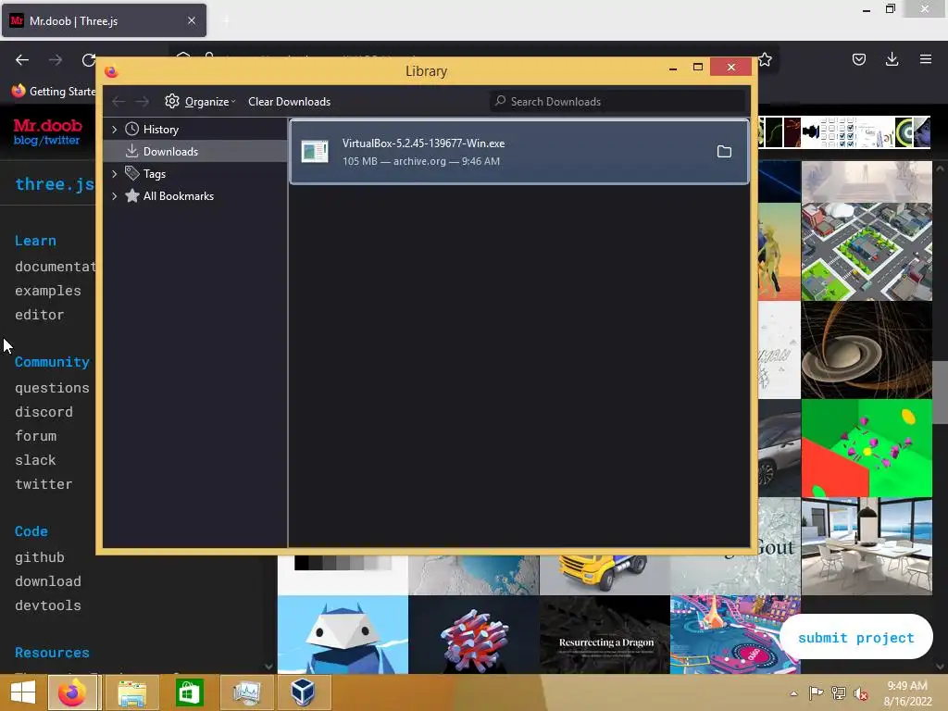The height and width of the screenshot is (711, 948).
Task: Open the Save to Pocket icon
Action: point(858,59)
